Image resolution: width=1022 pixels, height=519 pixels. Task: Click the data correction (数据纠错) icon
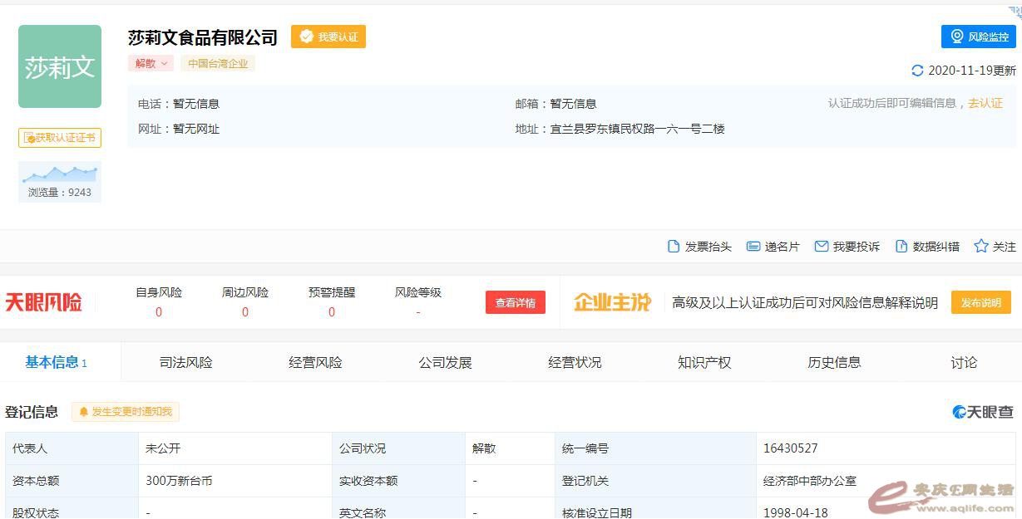(901, 247)
